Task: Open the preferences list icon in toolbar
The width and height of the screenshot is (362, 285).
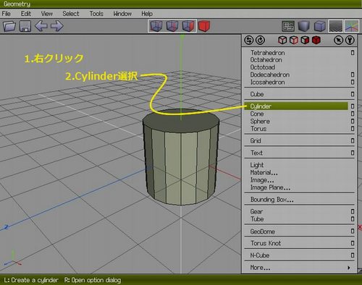Action: click(288, 26)
